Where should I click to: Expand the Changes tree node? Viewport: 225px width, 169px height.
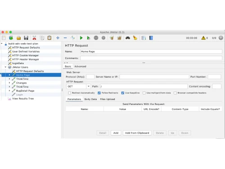click(9, 83)
